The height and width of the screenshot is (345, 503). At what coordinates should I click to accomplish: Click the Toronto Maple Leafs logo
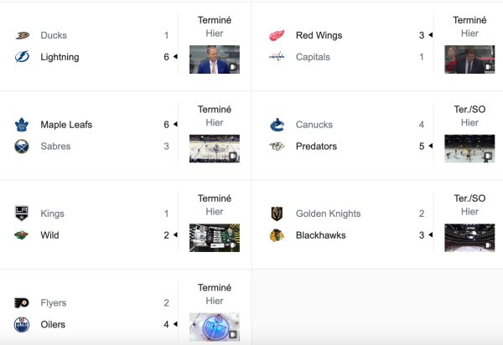[x=22, y=125]
